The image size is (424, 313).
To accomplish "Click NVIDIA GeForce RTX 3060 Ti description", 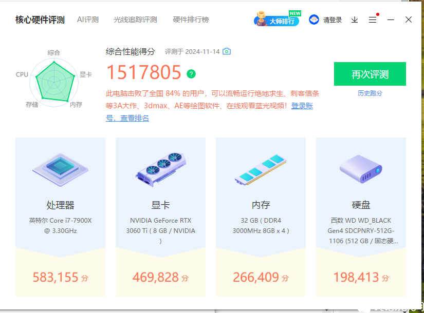I will 161,230.
